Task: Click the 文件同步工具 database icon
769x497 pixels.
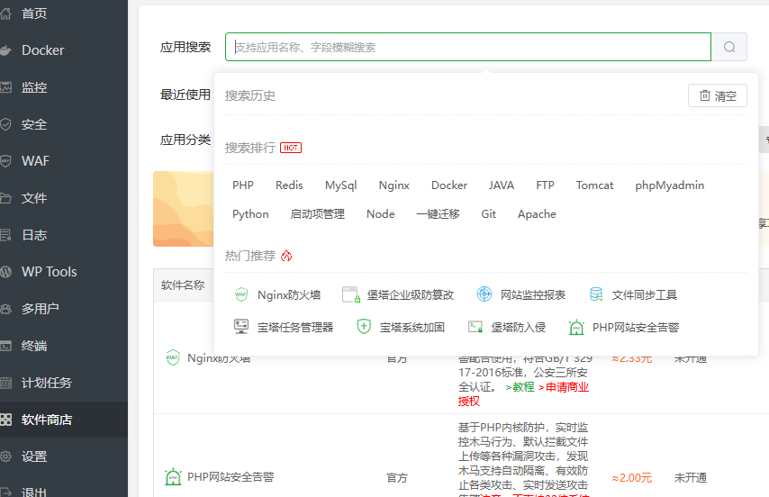Action: 596,294
